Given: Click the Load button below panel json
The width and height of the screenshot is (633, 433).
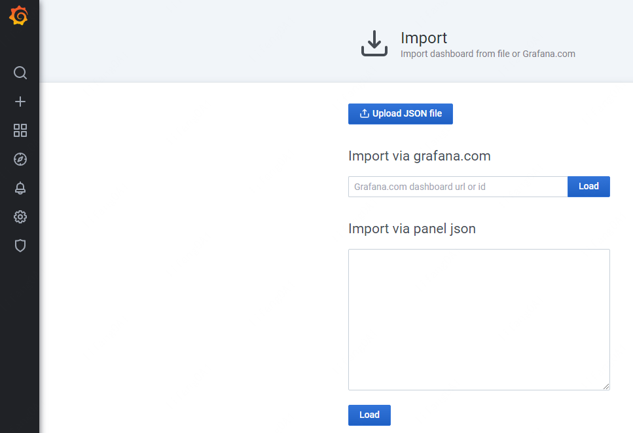Looking at the screenshot, I should [x=369, y=415].
